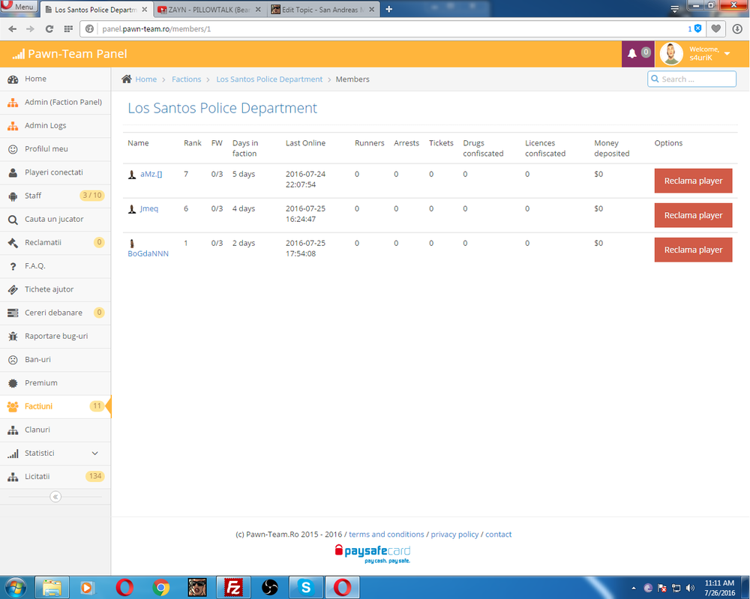Open FileZilla from the taskbar

pyautogui.click(x=233, y=588)
